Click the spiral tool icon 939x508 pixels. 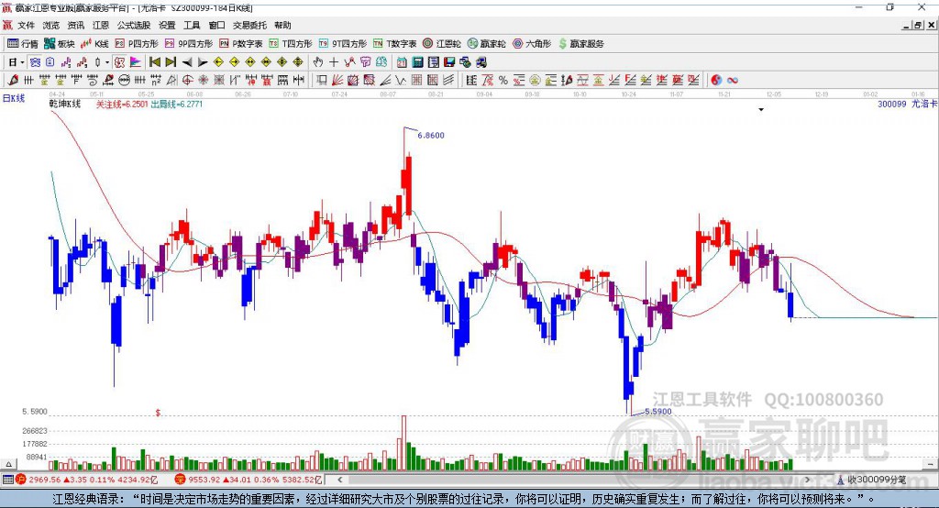point(93,81)
